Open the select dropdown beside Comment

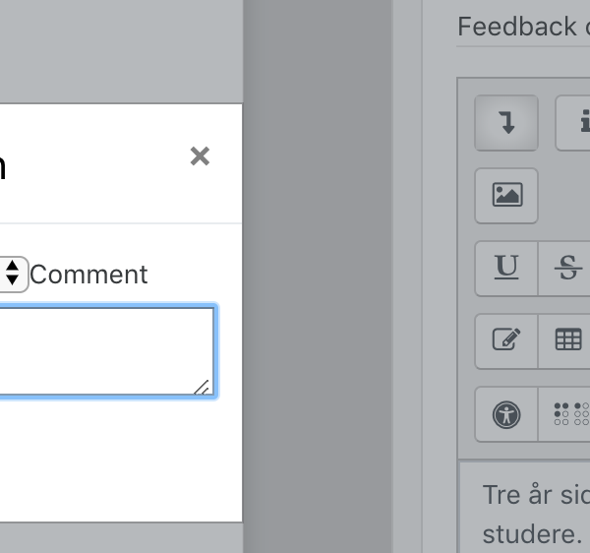13,275
